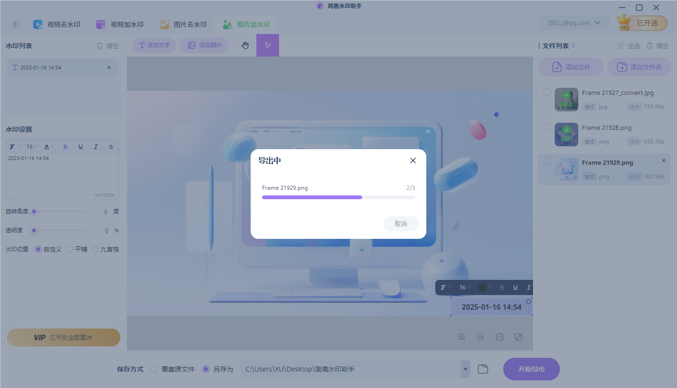Open the output folder browser icon near the path
Viewport: 677px width, 388px height.
coord(483,369)
